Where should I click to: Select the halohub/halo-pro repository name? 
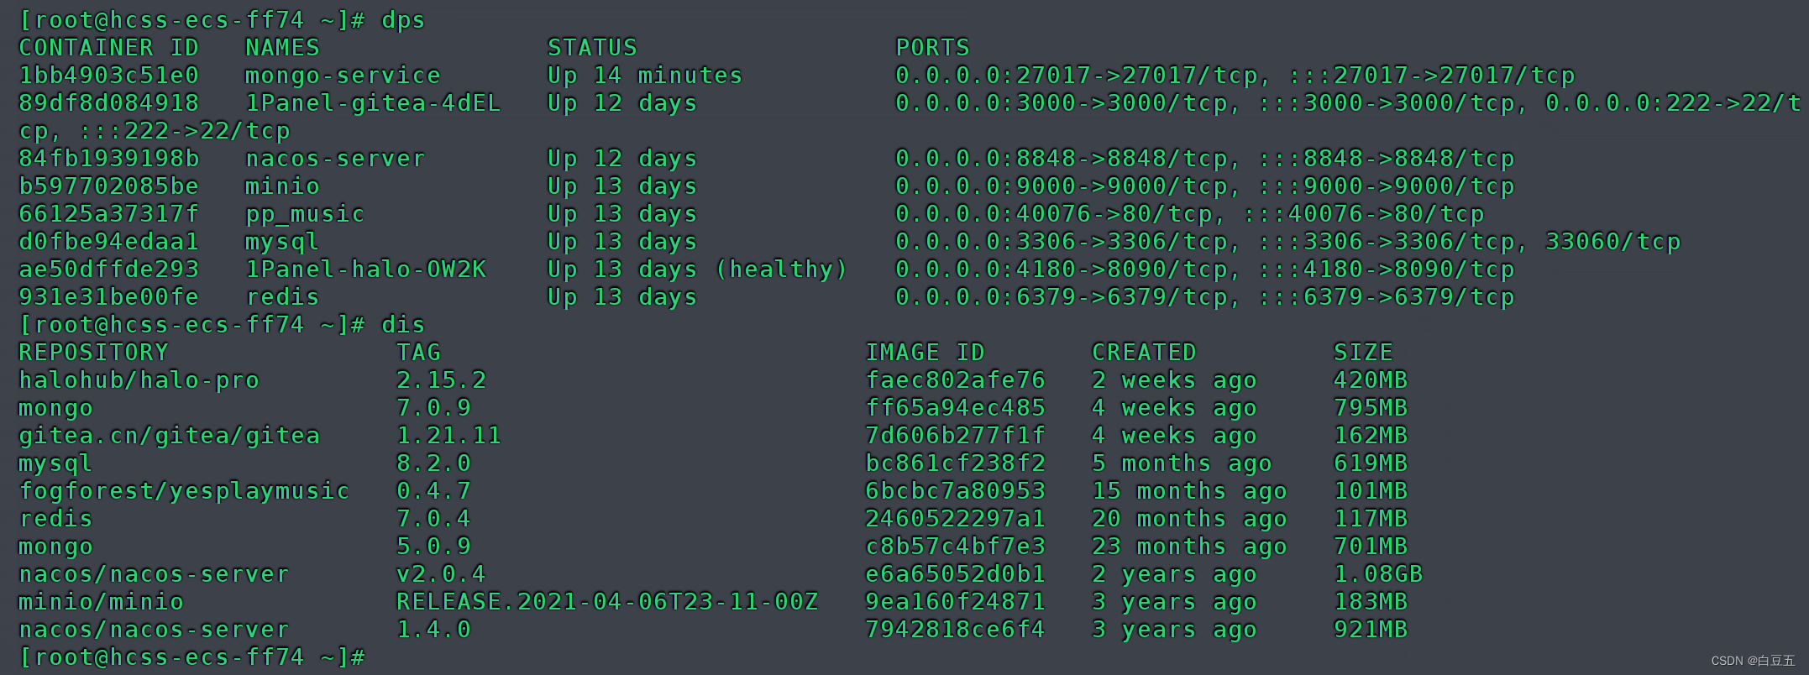139,380
